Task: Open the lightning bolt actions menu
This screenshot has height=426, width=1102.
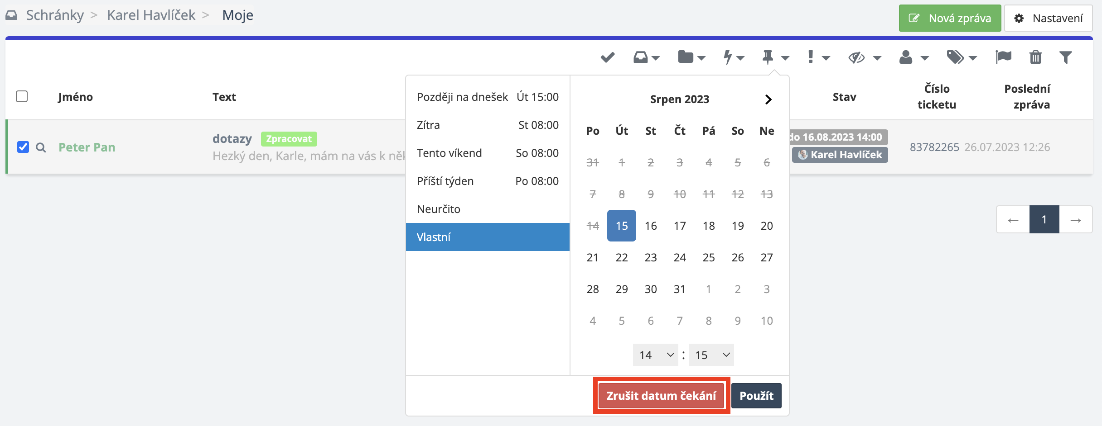Action: click(x=733, y=57)
